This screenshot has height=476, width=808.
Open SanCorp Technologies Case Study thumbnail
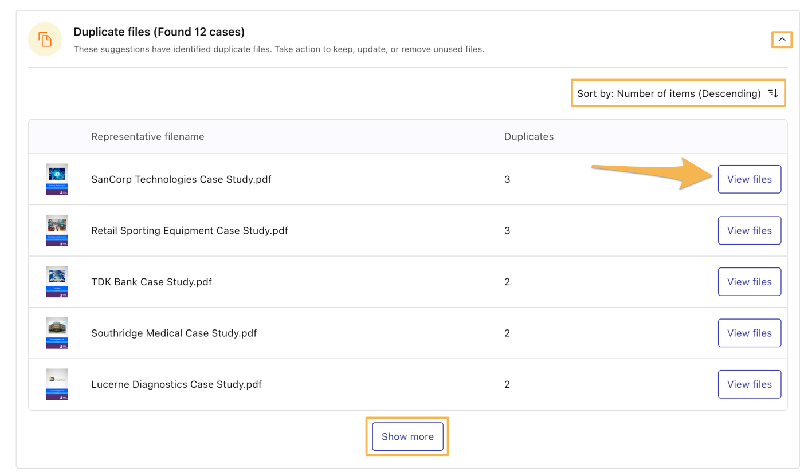pos(57,179)
